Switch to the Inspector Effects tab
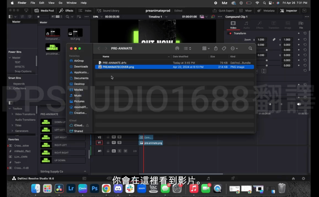The height and width of the screenshot is (197, 319). tap(260, 25)
